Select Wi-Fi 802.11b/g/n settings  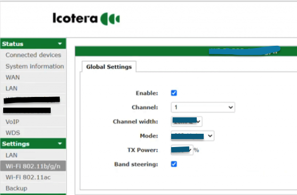click(33, 166)
